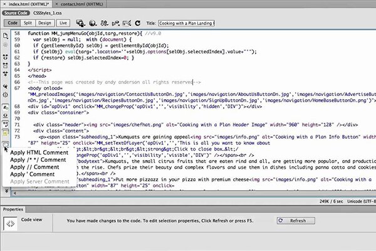Choose Apply // Comment
This screenshot has height=251, width=376.
34,167
